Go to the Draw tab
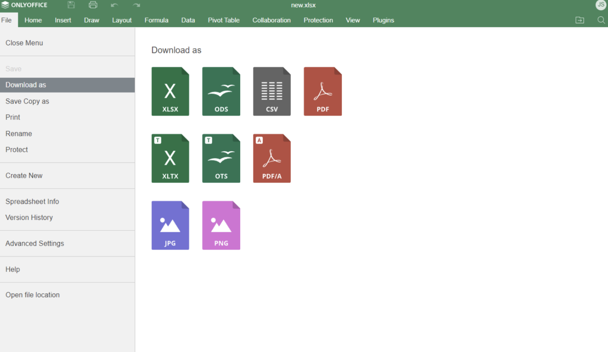608x352 pixels. click(x=92, y=20)
